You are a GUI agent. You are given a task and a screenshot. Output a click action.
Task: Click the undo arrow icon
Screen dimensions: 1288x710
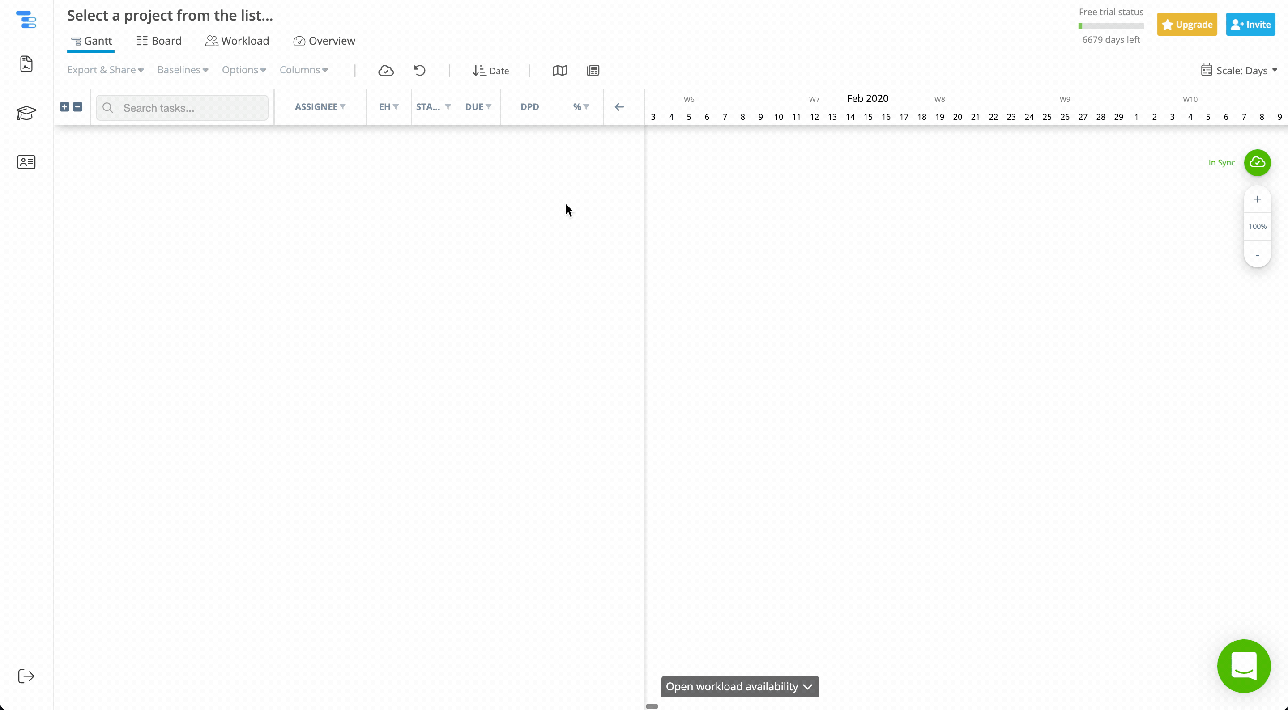419,71
